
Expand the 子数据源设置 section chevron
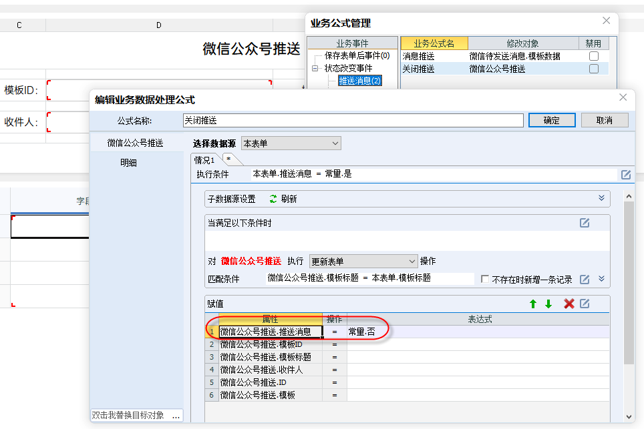pos(601,198)
